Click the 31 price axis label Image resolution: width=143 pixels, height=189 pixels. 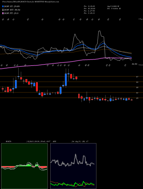pos(137,93)
